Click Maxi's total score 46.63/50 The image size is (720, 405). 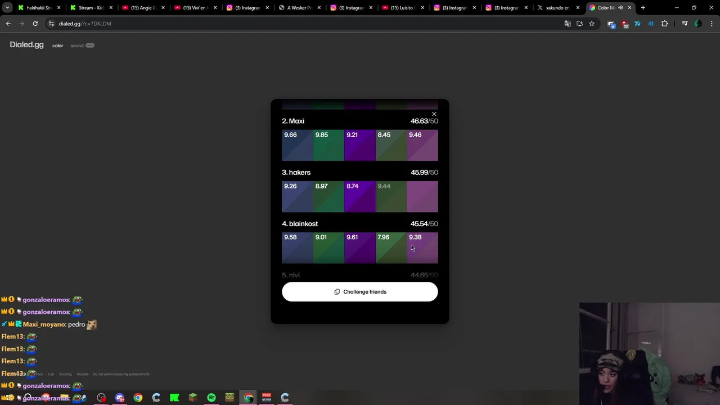tap(424, 121)
